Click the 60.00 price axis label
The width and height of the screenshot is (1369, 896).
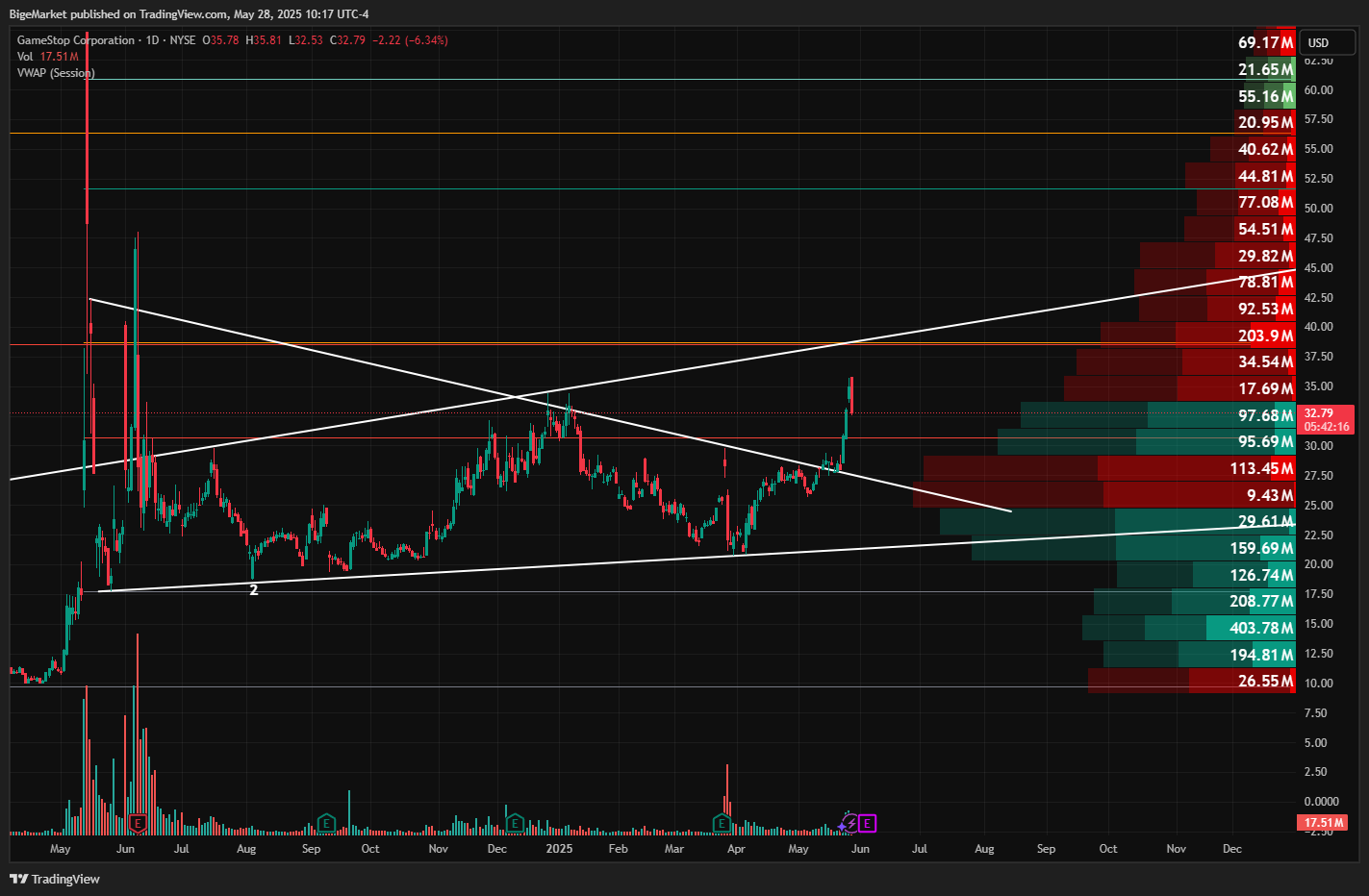(1319, 90)
